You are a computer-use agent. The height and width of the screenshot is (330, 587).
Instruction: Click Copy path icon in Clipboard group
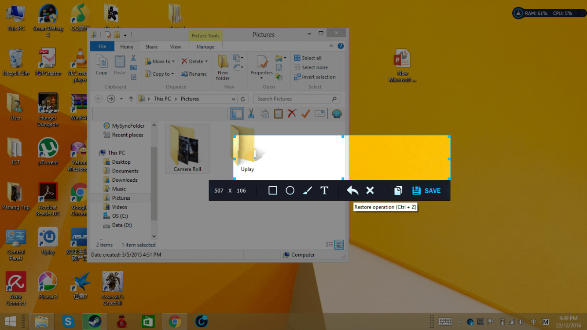(134, 68)
